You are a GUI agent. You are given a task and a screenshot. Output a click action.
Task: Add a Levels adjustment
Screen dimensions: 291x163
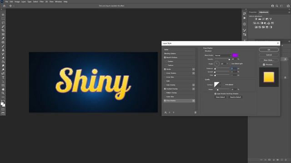(x=260, y=19)
